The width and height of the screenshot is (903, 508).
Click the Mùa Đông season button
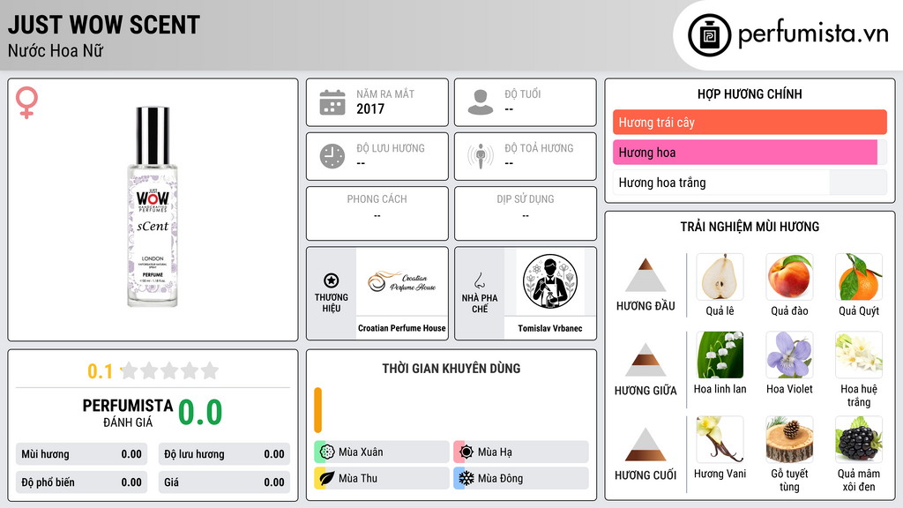coord(521,478)
